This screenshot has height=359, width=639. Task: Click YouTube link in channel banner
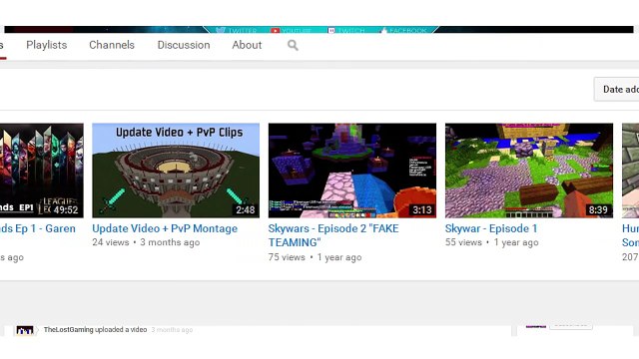(x=291, y=30)
